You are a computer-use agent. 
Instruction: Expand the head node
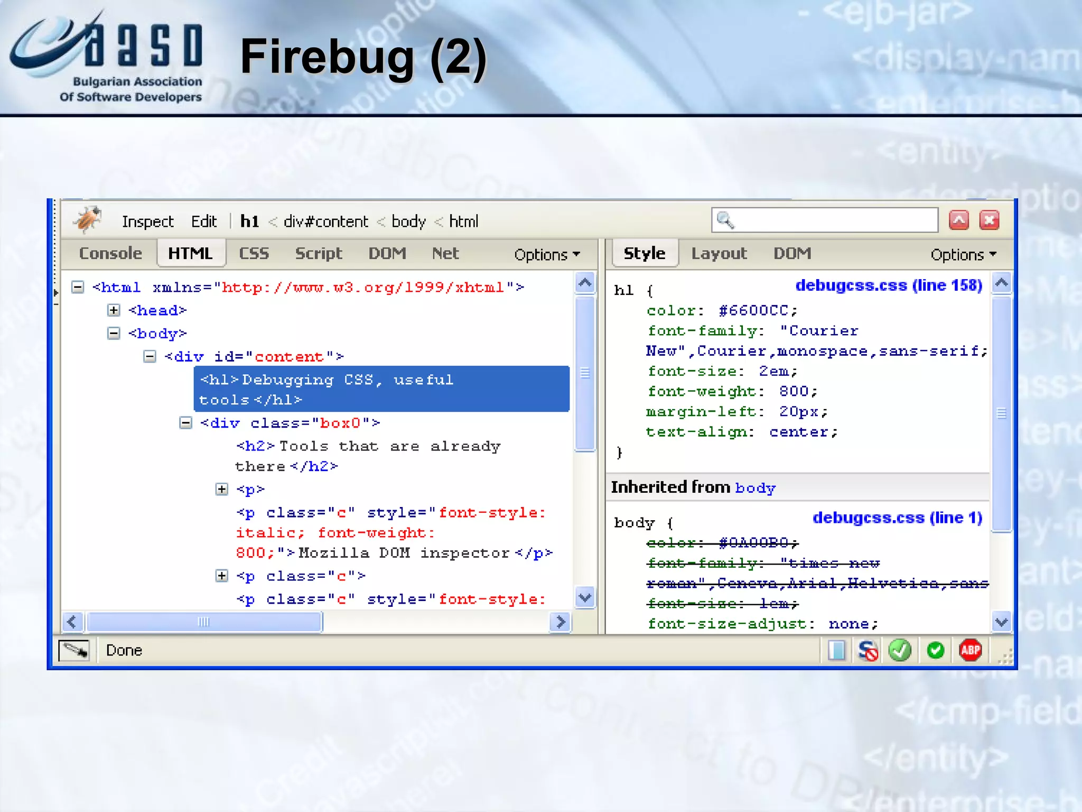tap(114, 310)
